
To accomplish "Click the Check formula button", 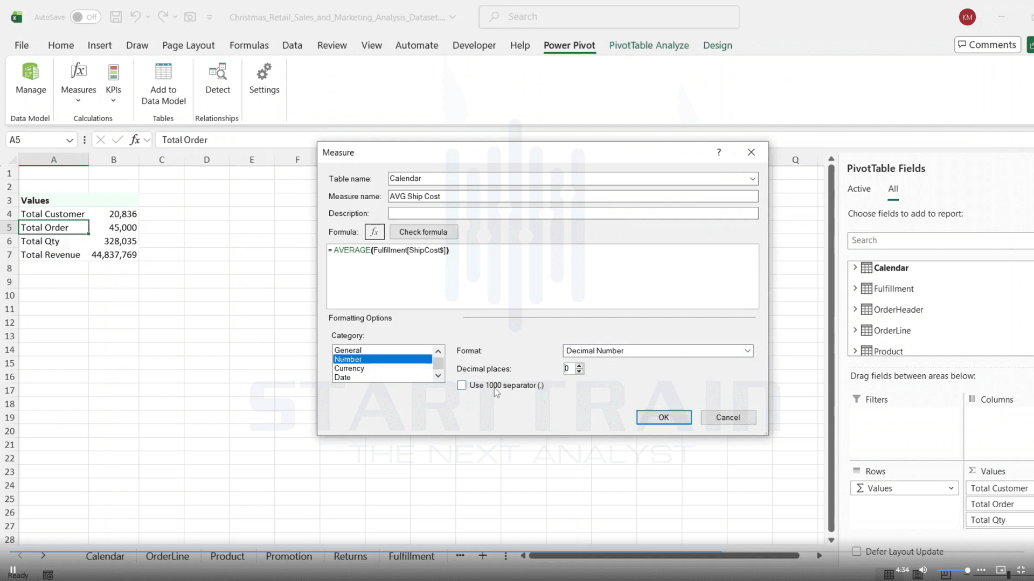I will pyautogui.click(x=424, y=232).
